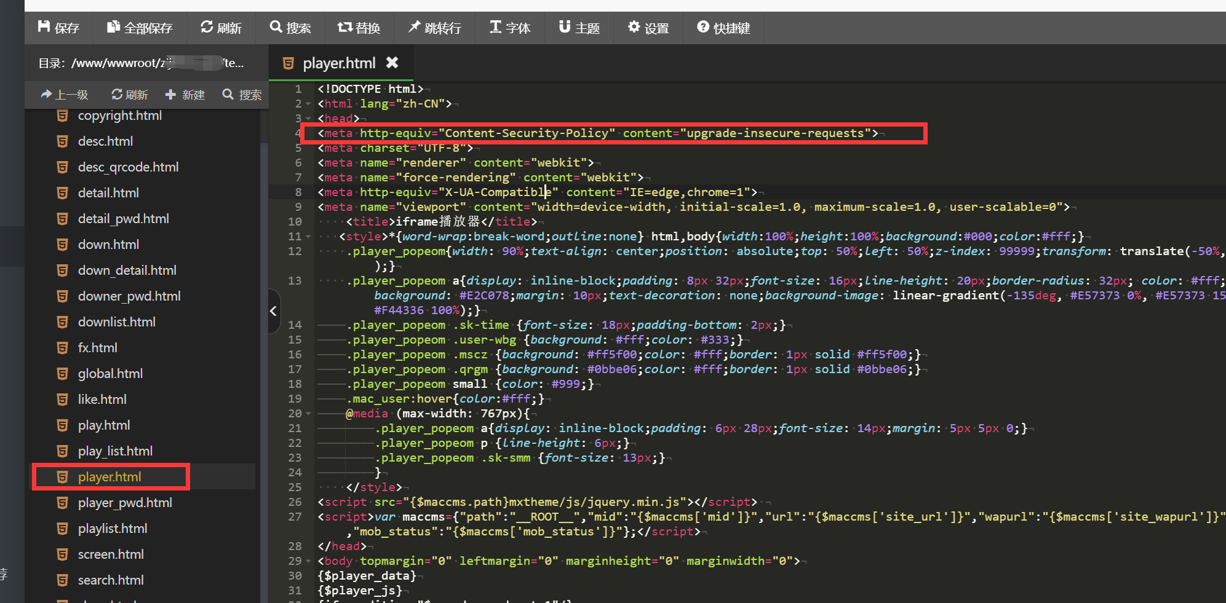Close the player.html tab
Image resolution: width=1226 pixels, height=603 pixels.
tap(392, 63)
